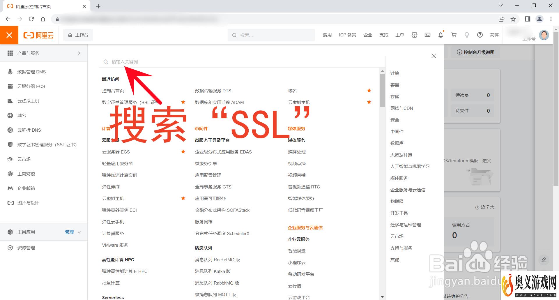The image size is (559, 300).
Task: Click the lightbulb icon in header
Action: click(467, 35)
